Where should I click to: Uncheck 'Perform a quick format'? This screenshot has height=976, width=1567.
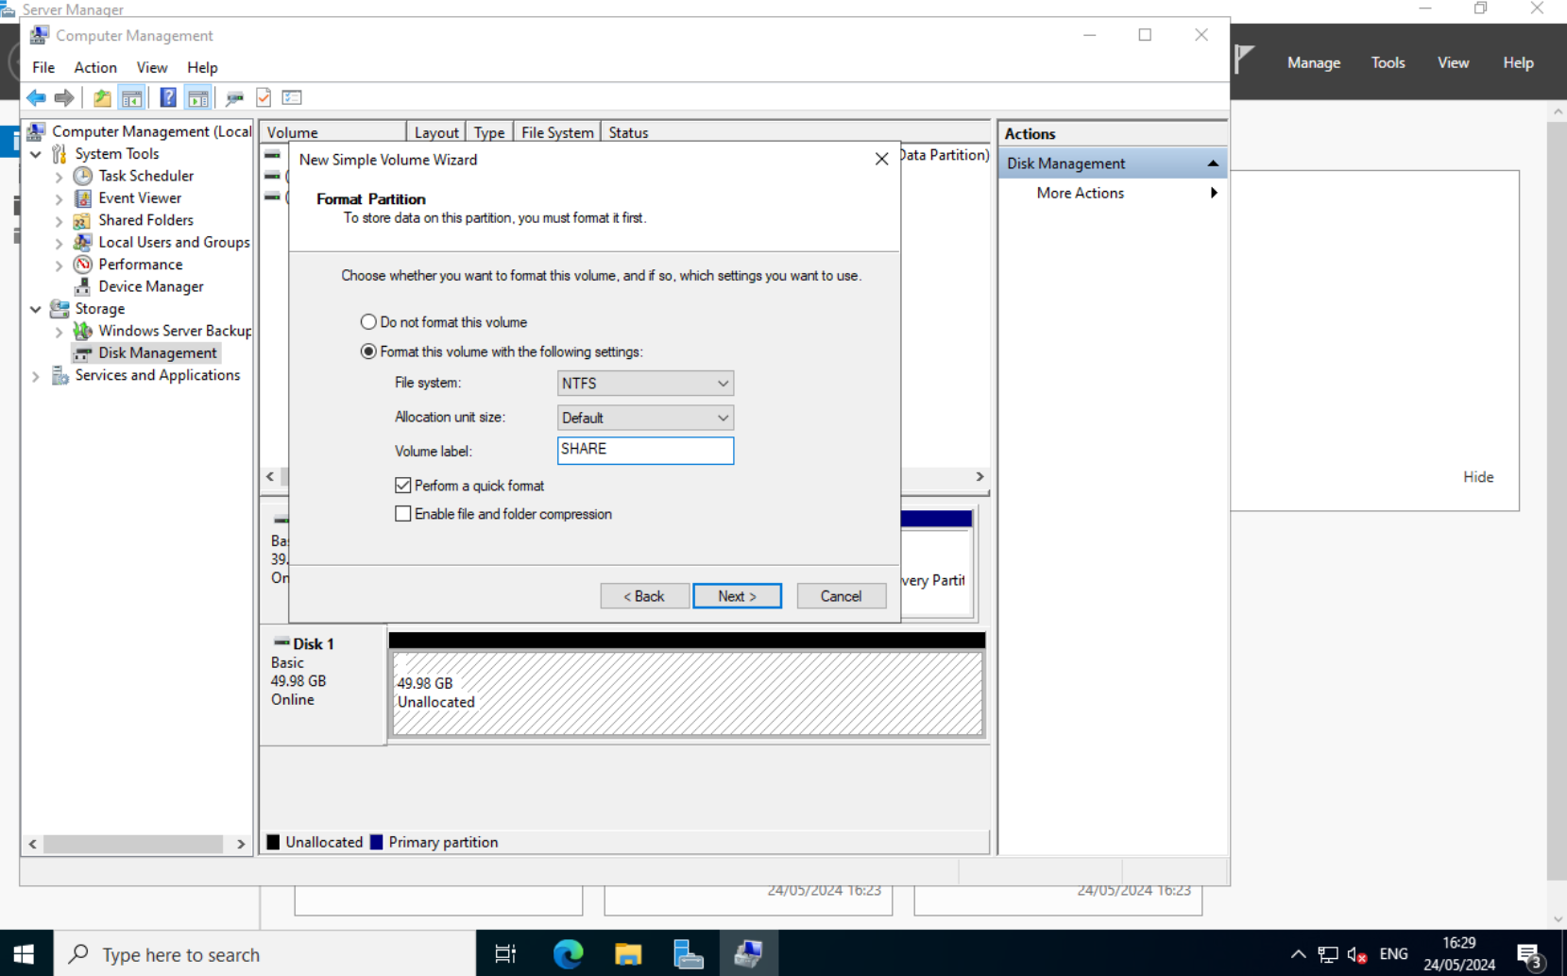[403, 486]
